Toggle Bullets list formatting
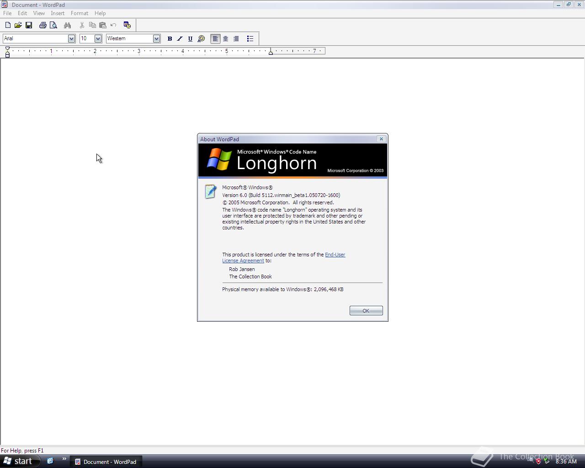The image size is (585, 468). (x=250, y=39)
